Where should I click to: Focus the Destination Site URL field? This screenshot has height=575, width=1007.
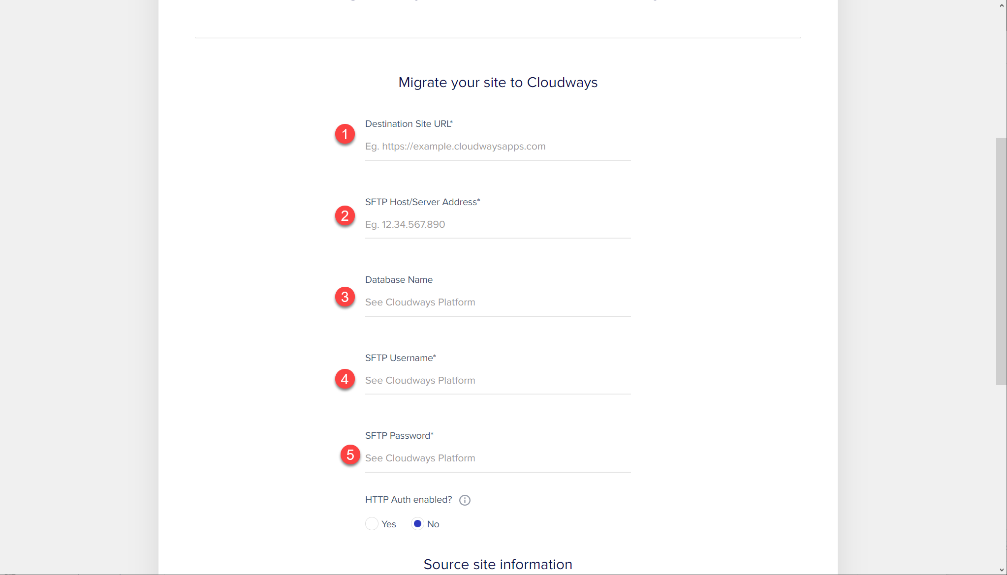click(497, 147)
